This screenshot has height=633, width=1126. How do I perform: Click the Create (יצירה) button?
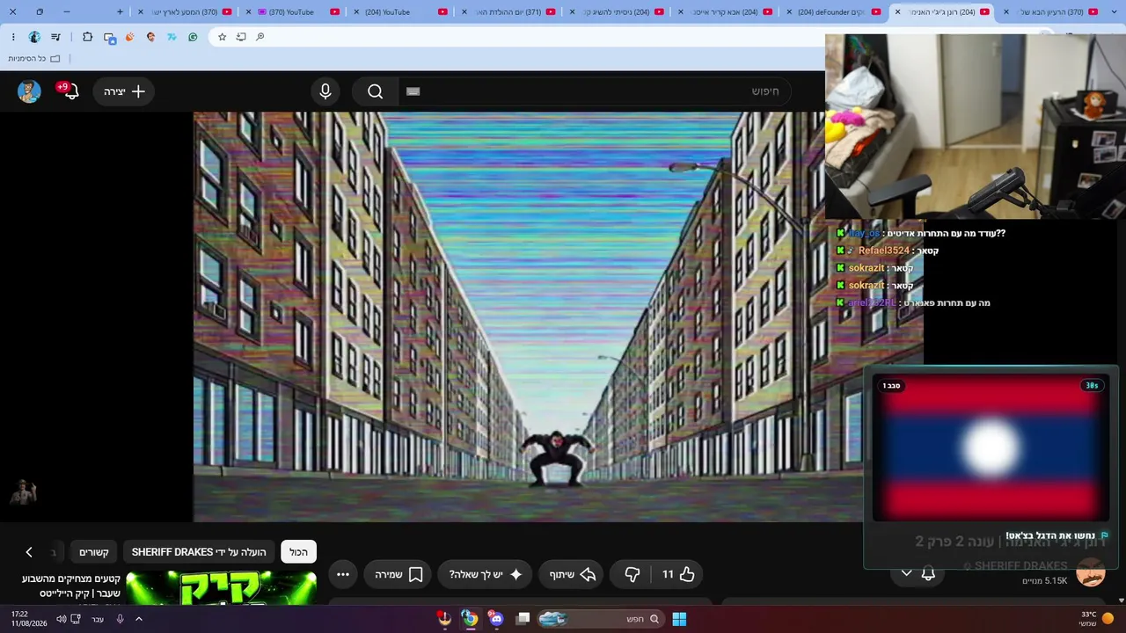point(124,91)
